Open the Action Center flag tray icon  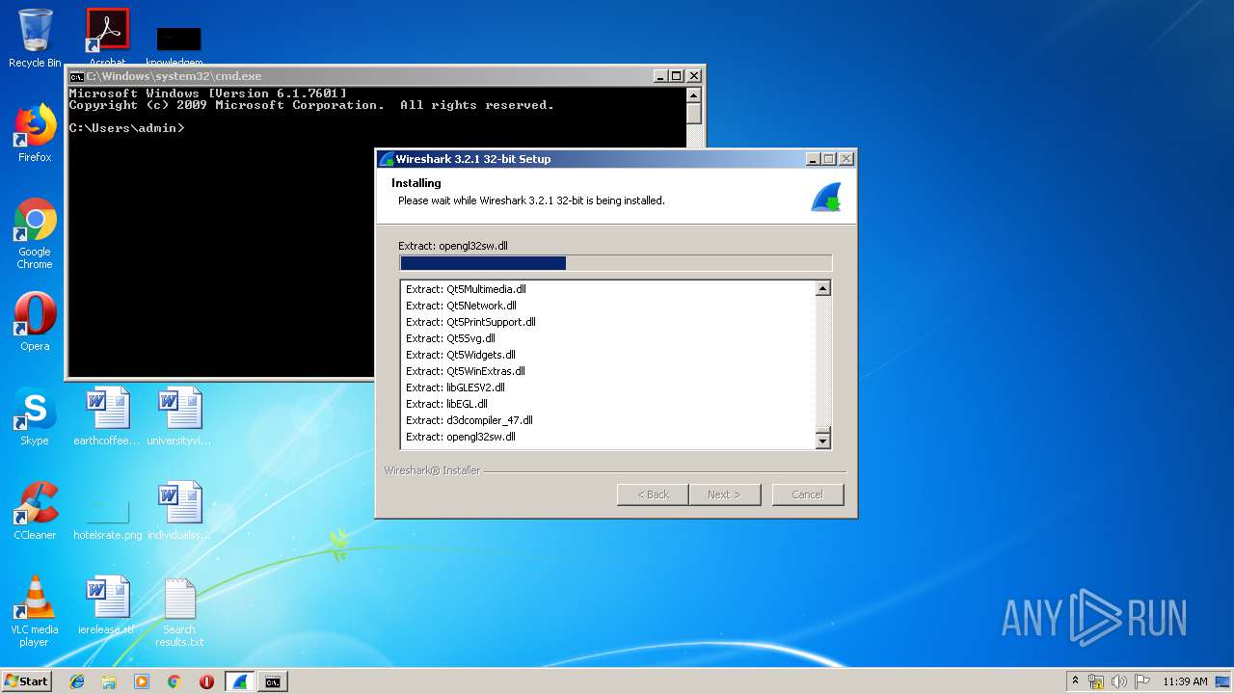pyautogui.click(x=1141, y=681)
